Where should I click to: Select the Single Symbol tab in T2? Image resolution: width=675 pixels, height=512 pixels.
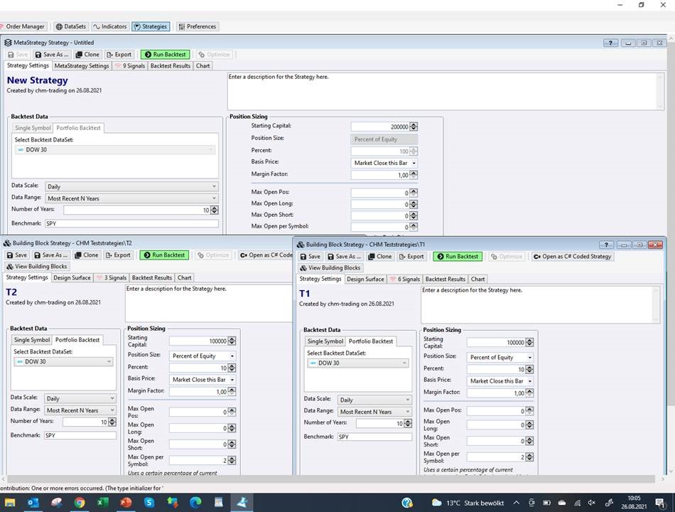click(x=32, y=340)
